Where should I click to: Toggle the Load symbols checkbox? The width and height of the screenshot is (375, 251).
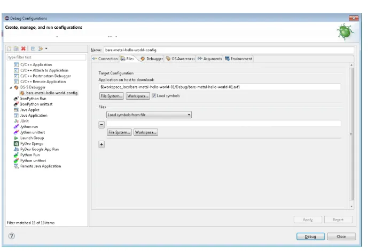click(154, 96)
